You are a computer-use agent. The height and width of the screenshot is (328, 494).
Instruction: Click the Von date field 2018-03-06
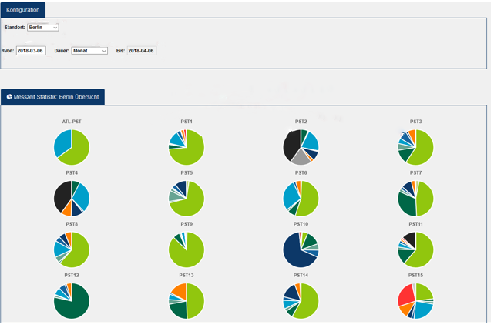(31, 51)
